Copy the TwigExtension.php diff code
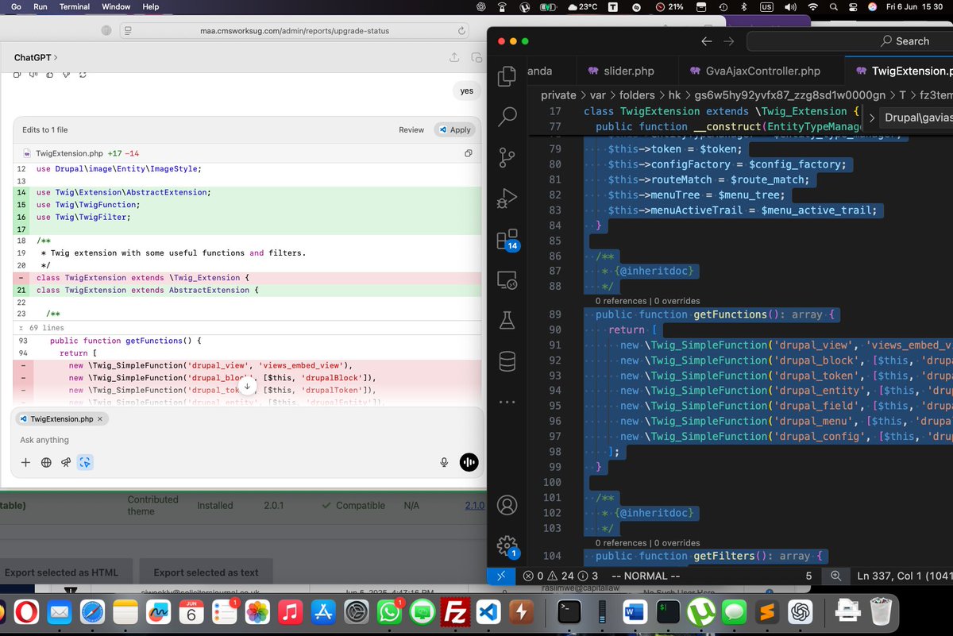 [x=469, y=153]
